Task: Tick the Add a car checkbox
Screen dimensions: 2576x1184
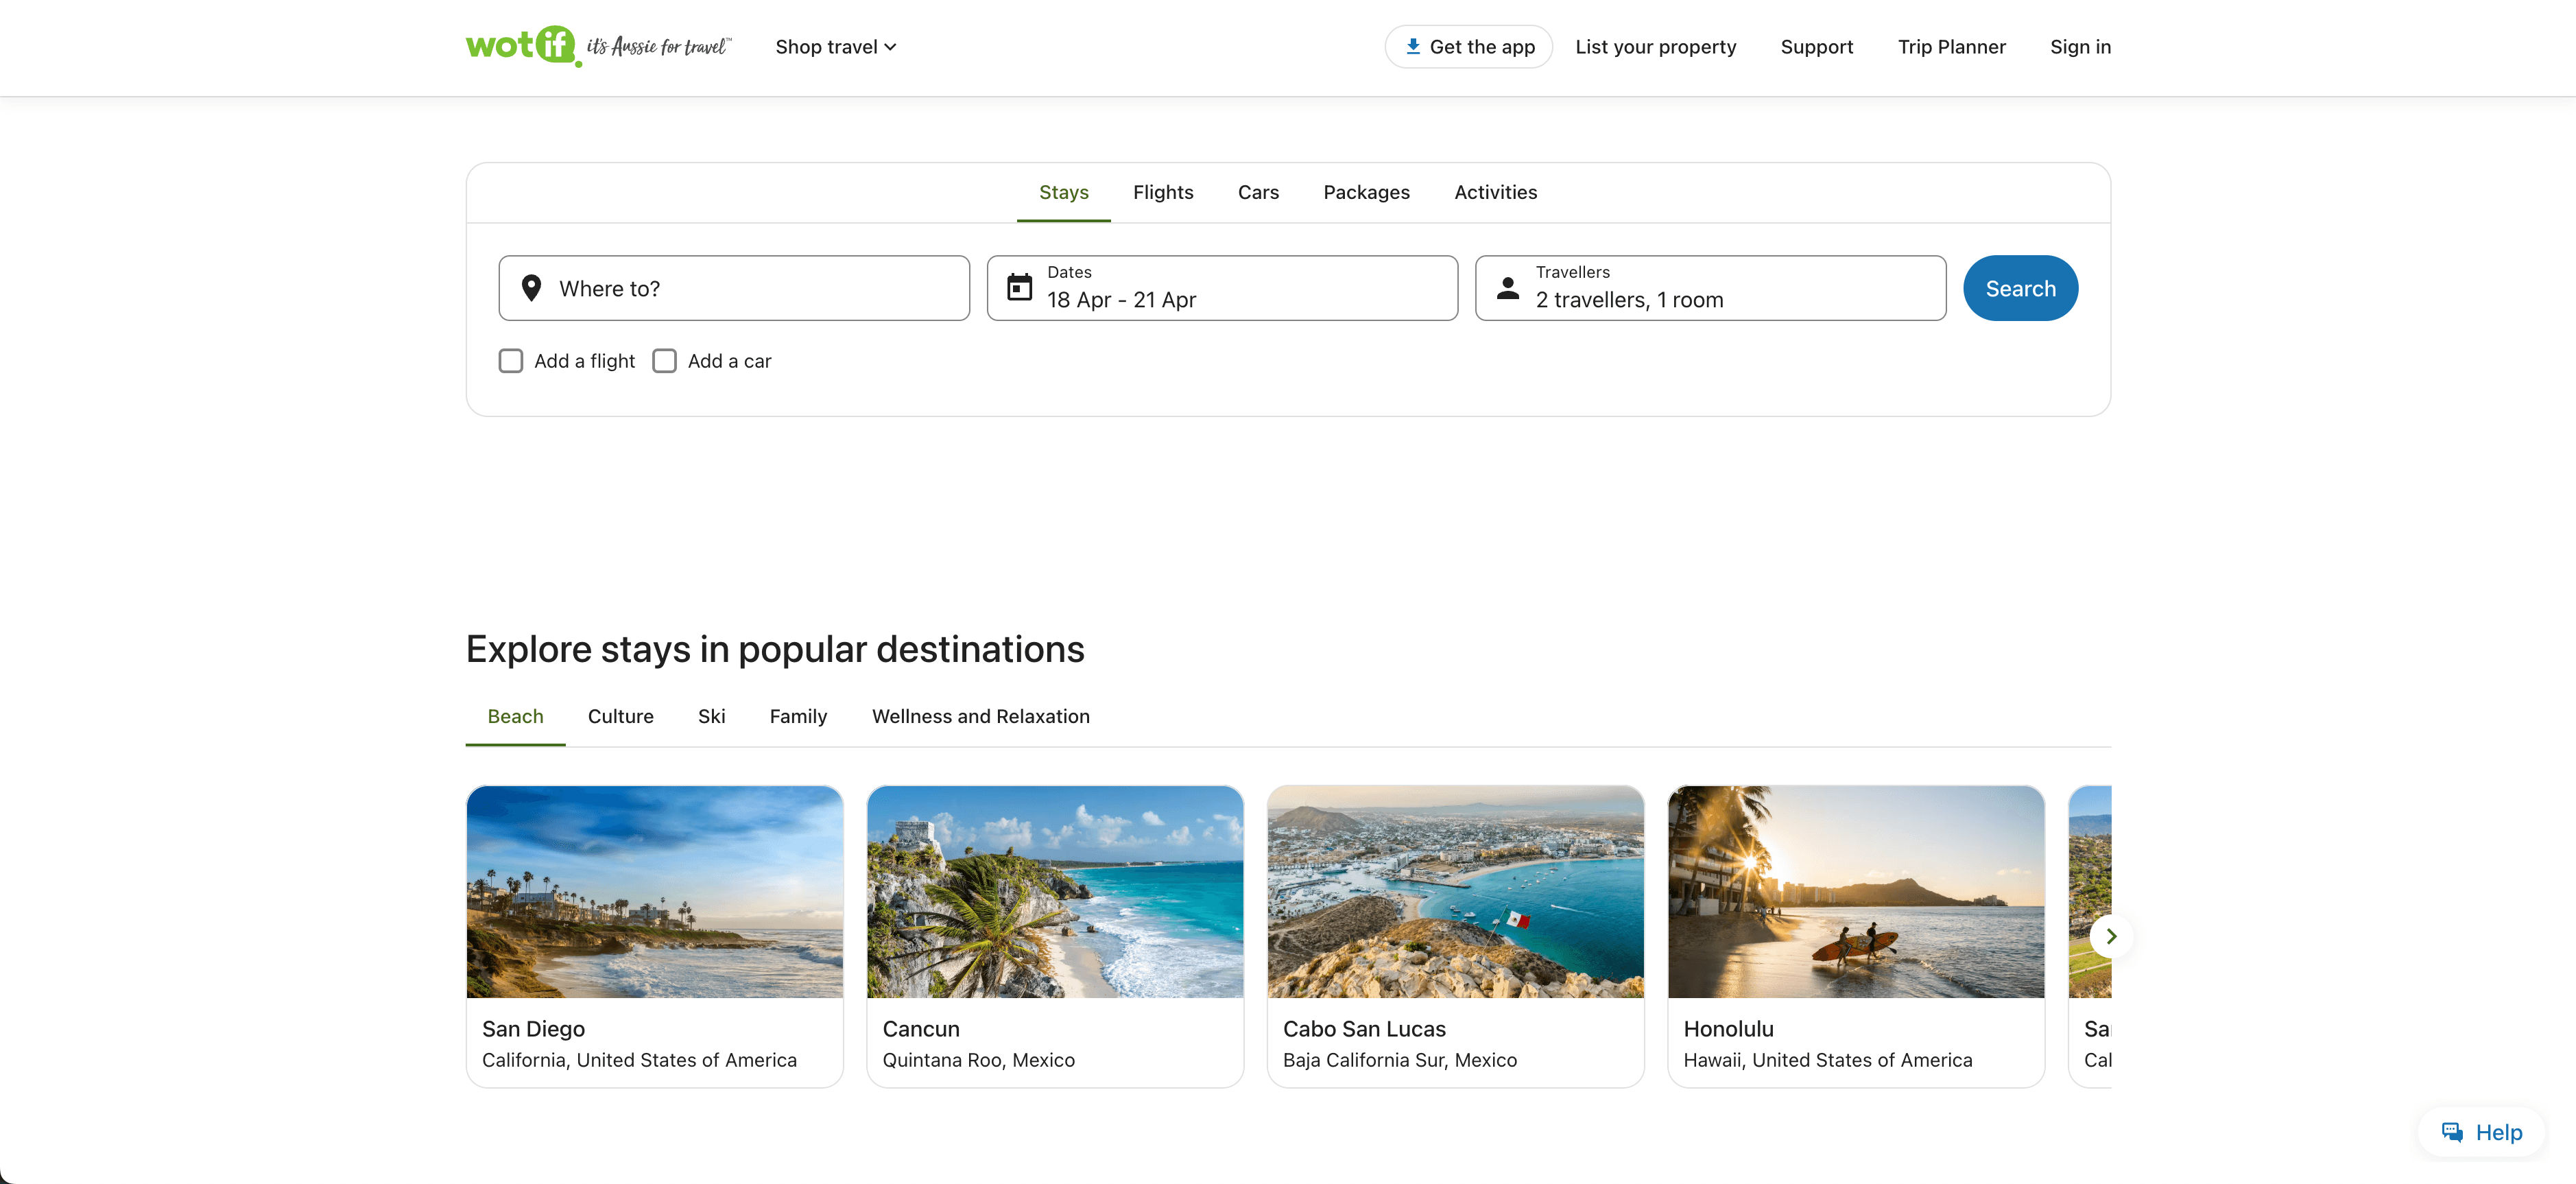Action: tap(664, 361)
